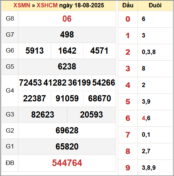The height and width of the screenshot is (176, 174).
Task: Click the G2 row label
Action: tap(10, 130)
